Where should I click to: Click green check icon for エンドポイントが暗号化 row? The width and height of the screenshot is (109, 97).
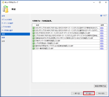(33, 38)
